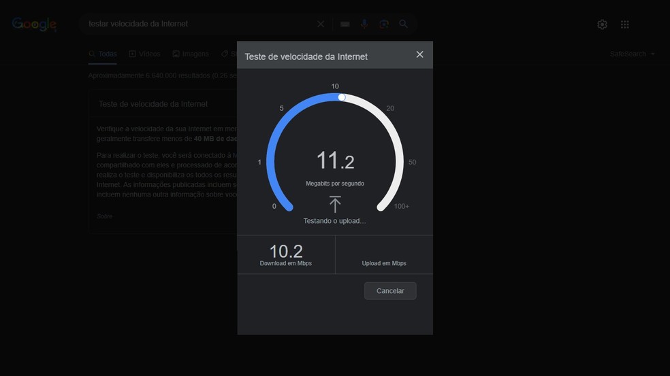Open the on-screen keyboard input tool
Viewport: 670px width, 376px height.
click(345, 24)
